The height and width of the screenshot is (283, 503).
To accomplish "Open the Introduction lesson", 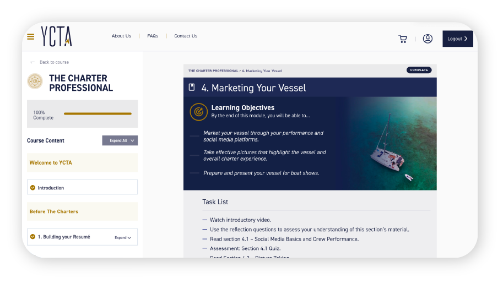I will [x=83, y=187].
